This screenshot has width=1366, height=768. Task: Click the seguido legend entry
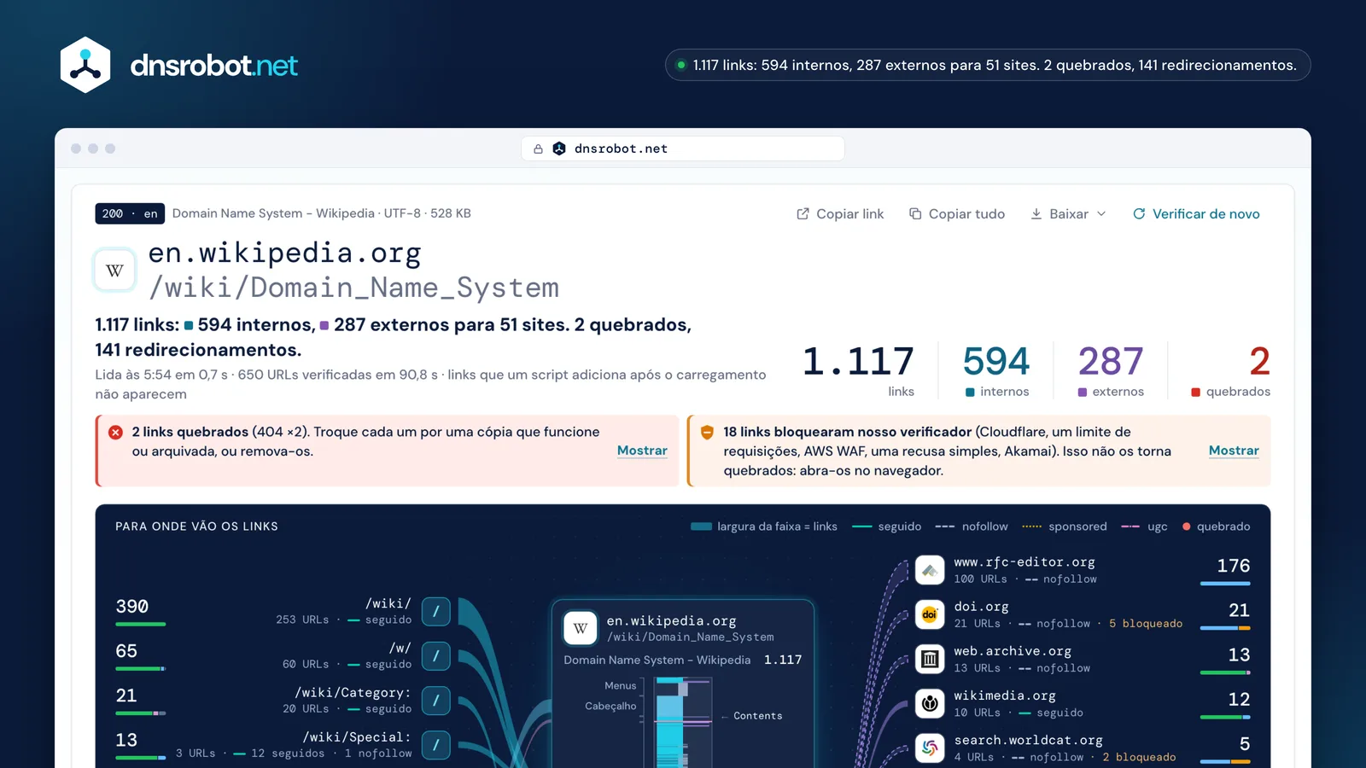(x=886, y=527)
